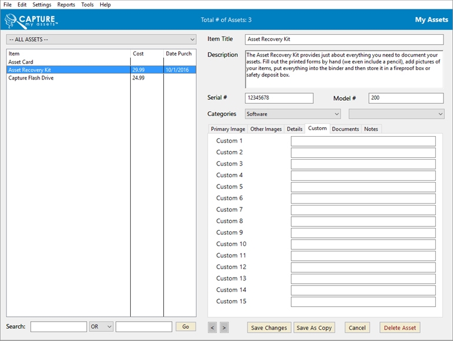Switch to the Primary Image tab
453x341 pixels.
point(228,129)
